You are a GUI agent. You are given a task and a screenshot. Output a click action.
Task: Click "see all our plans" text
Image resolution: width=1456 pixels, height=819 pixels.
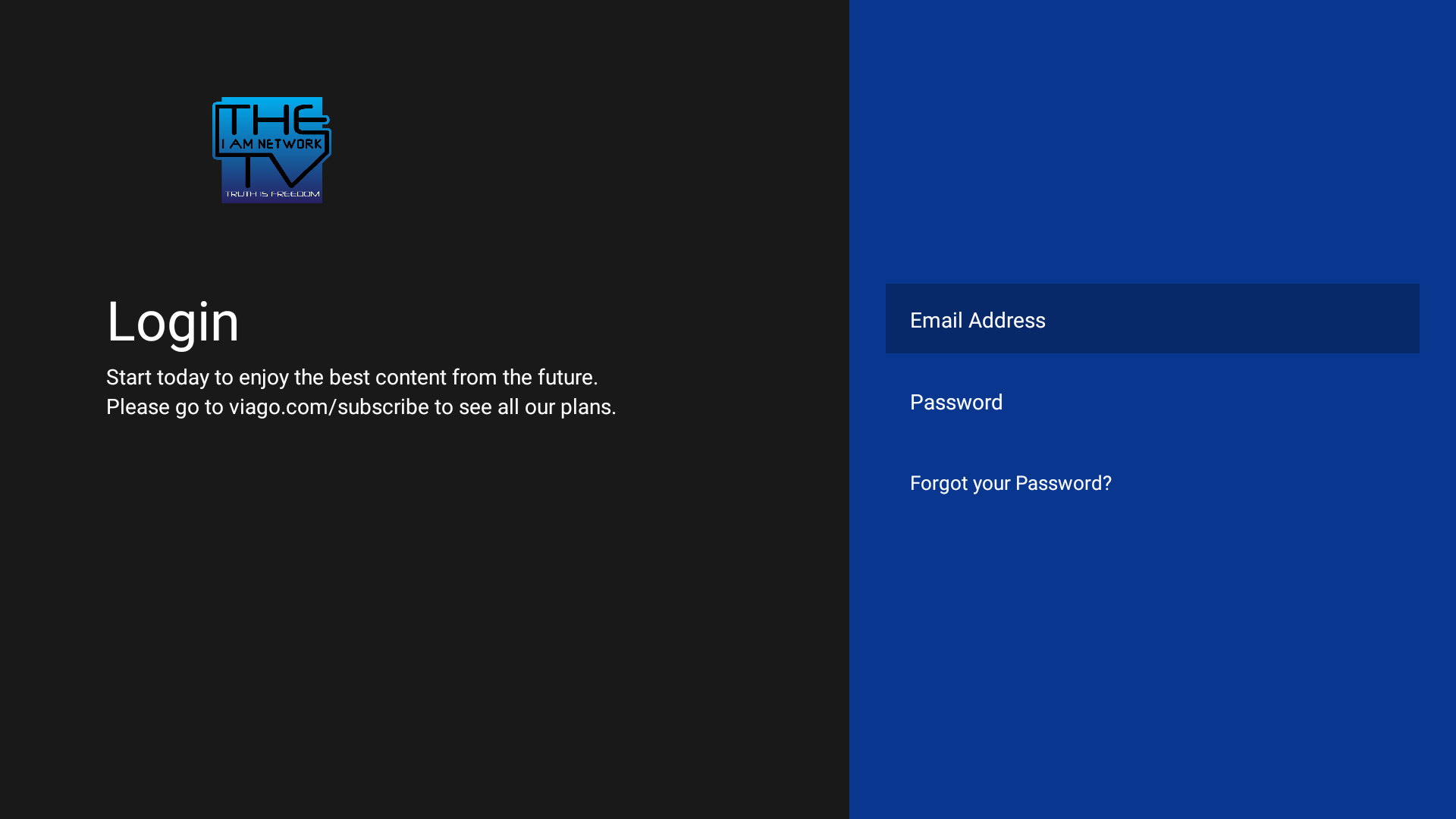point(537,407)
